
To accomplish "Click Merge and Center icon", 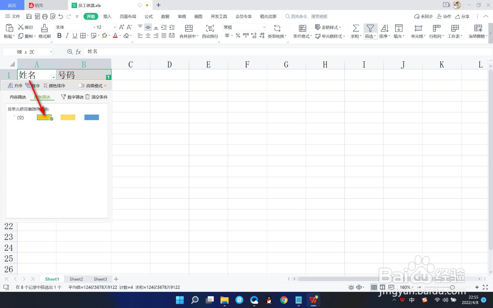I will [189, 28].
